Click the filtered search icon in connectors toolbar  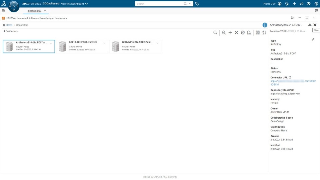pyautogui.click(x=224, y=32)
